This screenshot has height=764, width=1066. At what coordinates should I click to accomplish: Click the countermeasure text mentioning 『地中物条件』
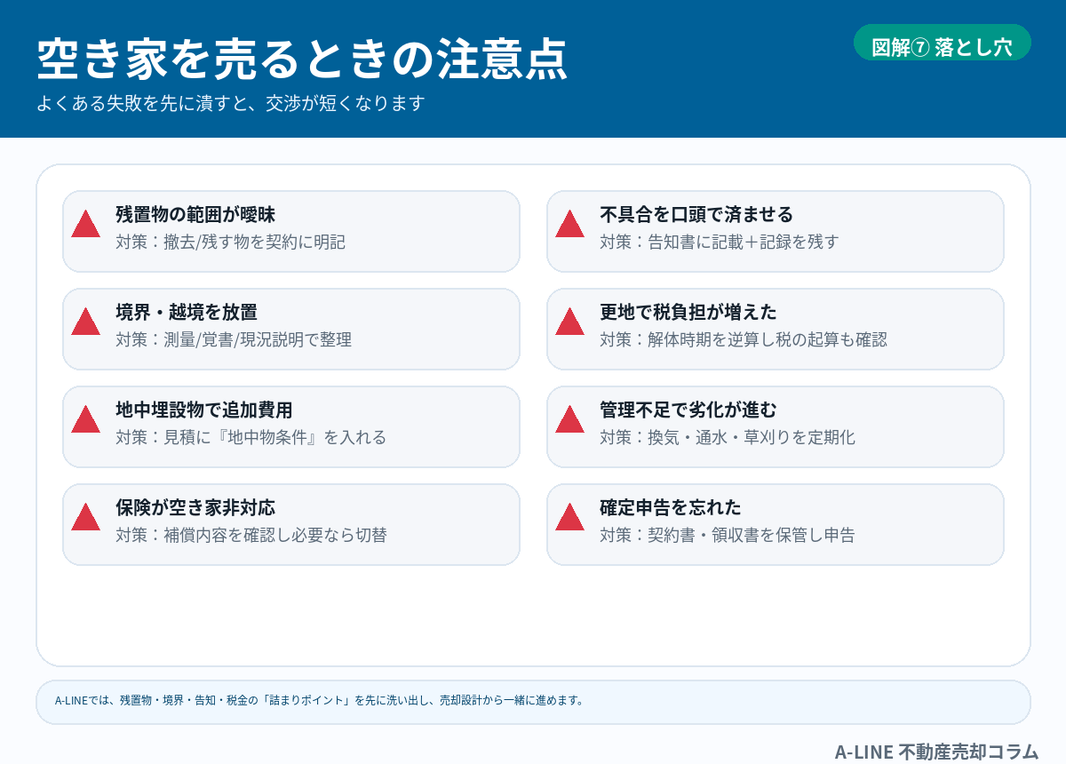[x=251, y=437]
